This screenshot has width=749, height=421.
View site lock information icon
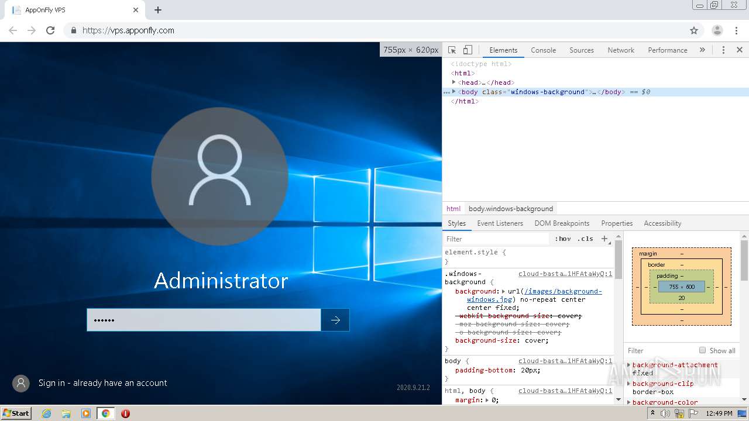click(74, 30)
